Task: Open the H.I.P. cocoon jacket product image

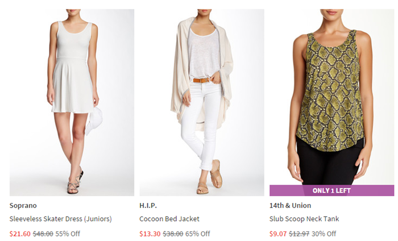Action: pyautogui.click(x=202, y=102)
